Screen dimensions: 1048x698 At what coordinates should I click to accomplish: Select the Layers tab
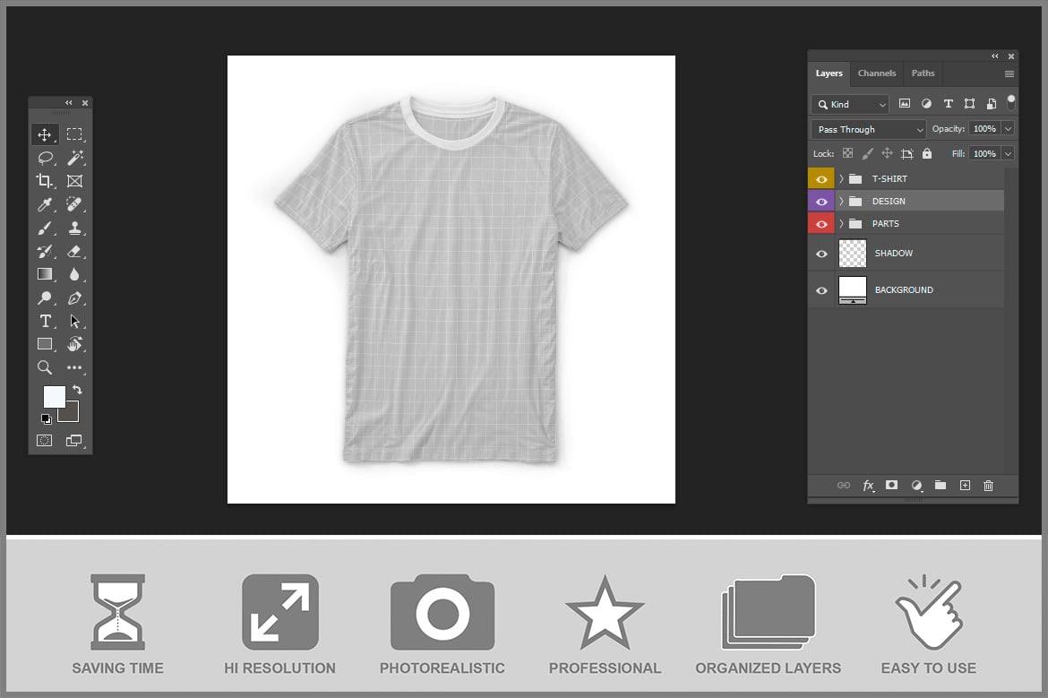pyautogui.click(x=829, y=73)
